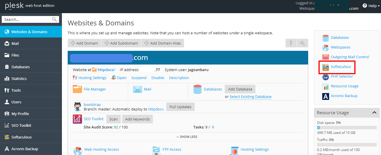Click the Add keywords button

pos(137,119)
